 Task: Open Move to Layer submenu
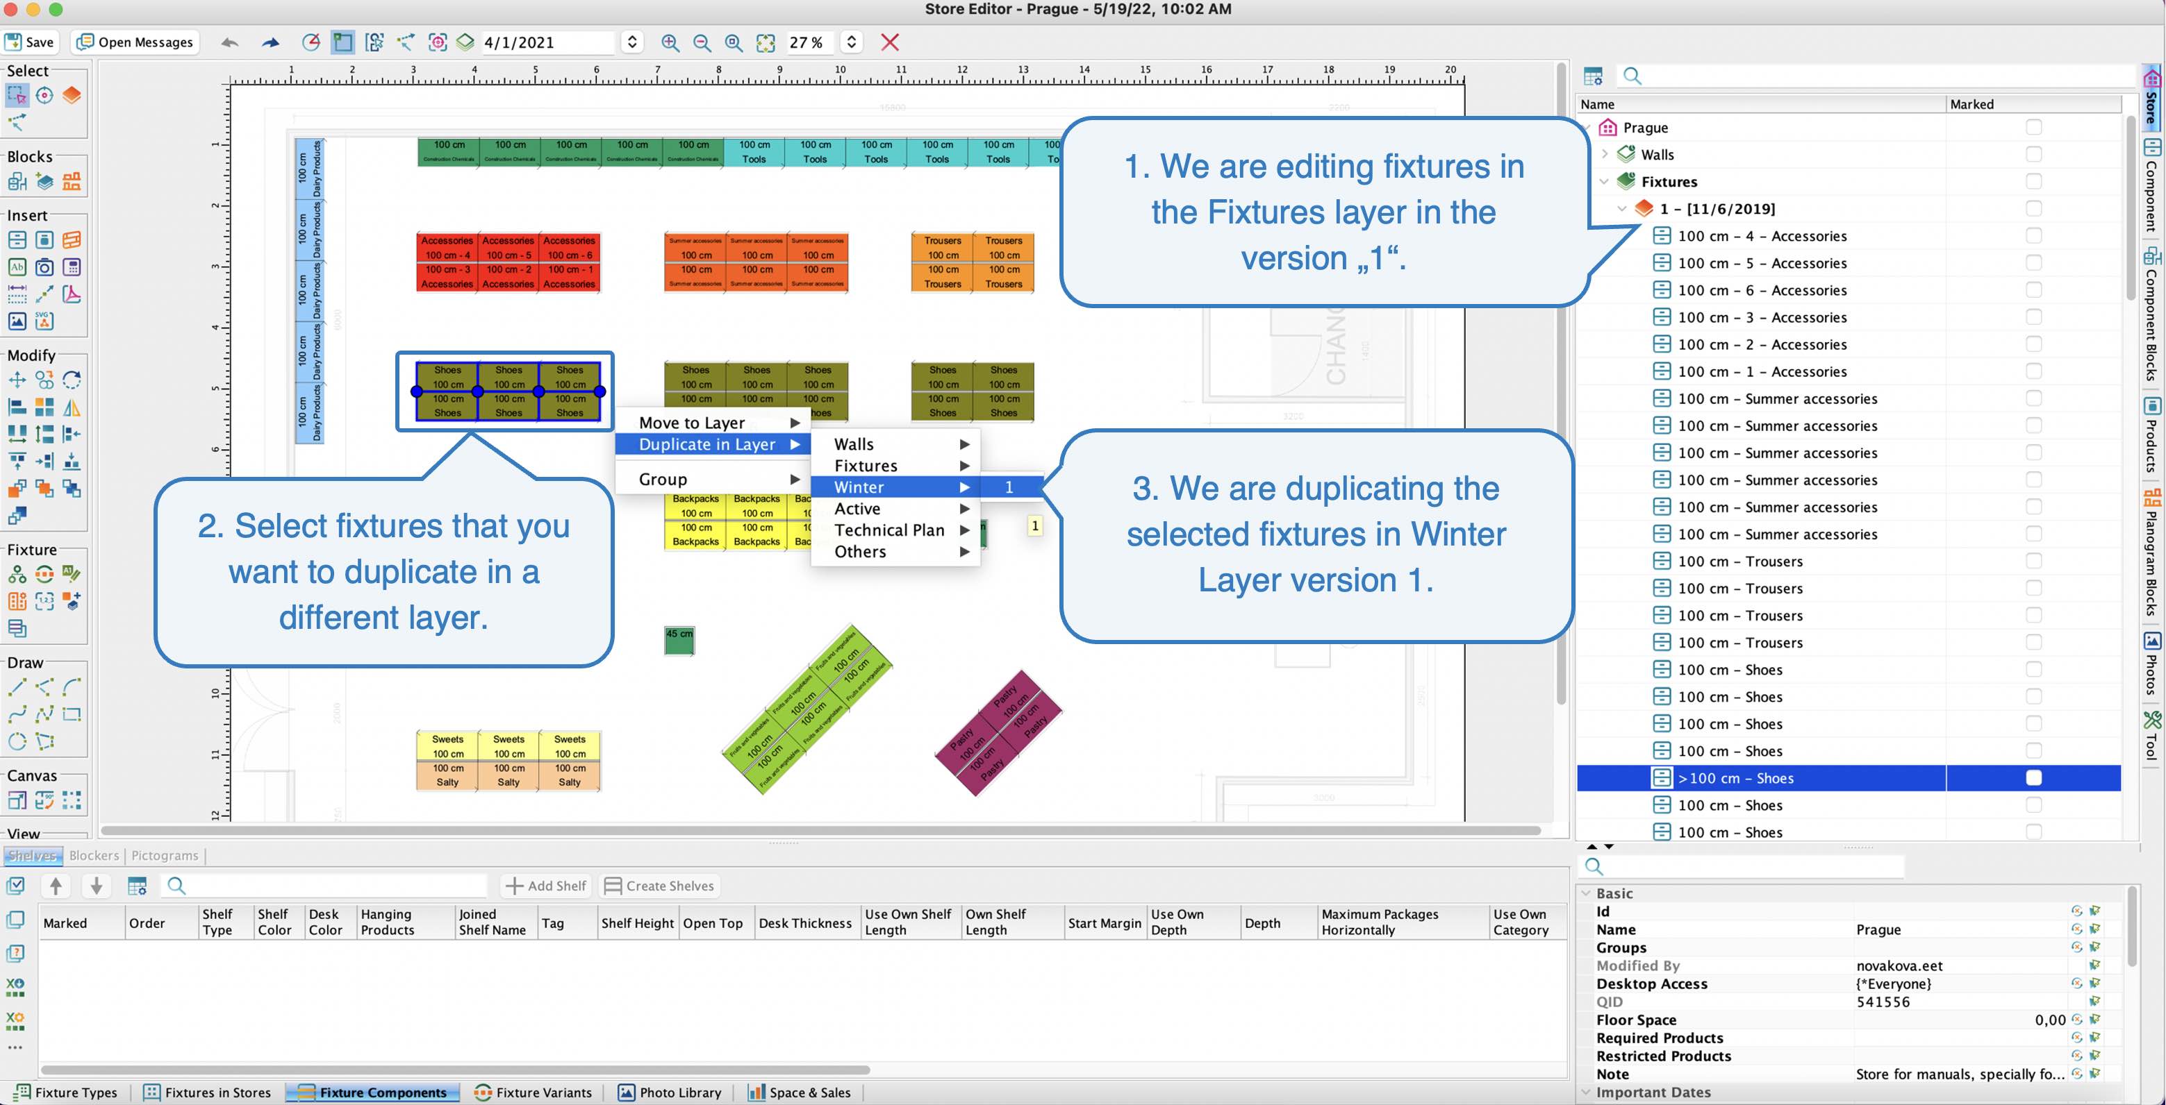[713, 423]
